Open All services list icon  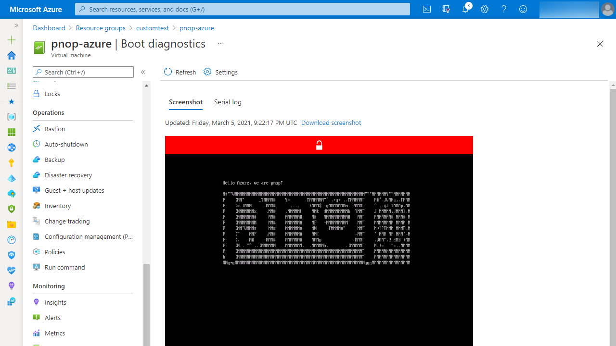pos(12,86)
